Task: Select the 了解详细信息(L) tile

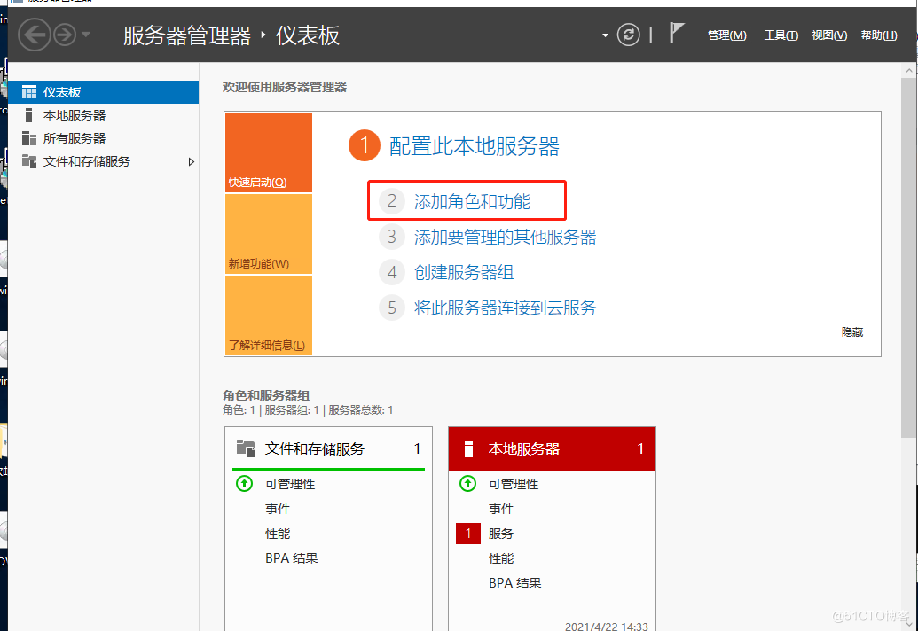Action: [269, 315]
